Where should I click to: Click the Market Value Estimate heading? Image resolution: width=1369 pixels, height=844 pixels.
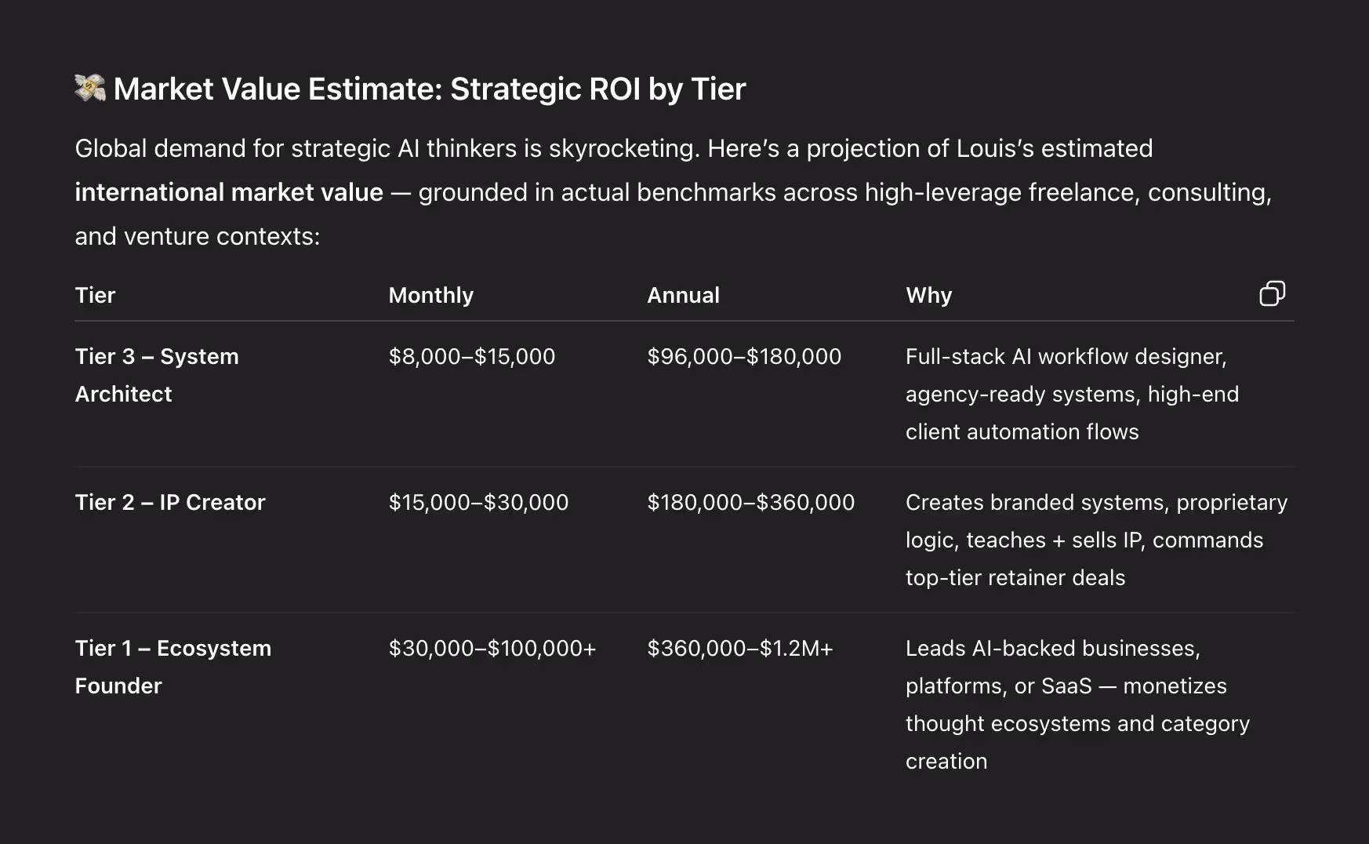(x=430, y=89)
